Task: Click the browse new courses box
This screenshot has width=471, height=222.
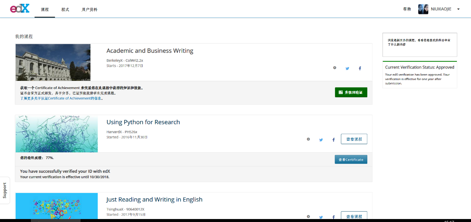Action: point(420,45)
